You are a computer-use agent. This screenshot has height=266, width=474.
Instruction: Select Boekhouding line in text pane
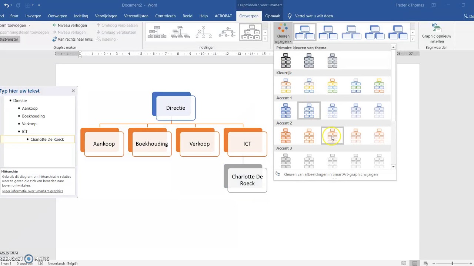pyautogui.click(x=33, y=116)
